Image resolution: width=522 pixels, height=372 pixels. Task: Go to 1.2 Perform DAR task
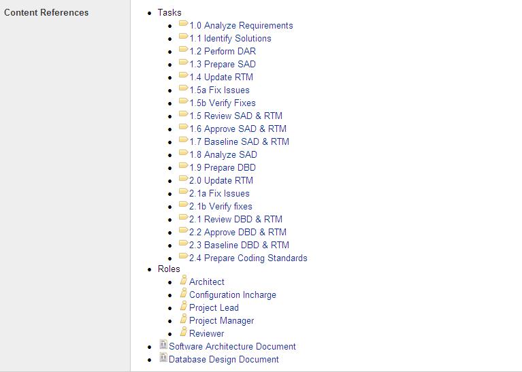pyautogui.click(x=223, y=52)
